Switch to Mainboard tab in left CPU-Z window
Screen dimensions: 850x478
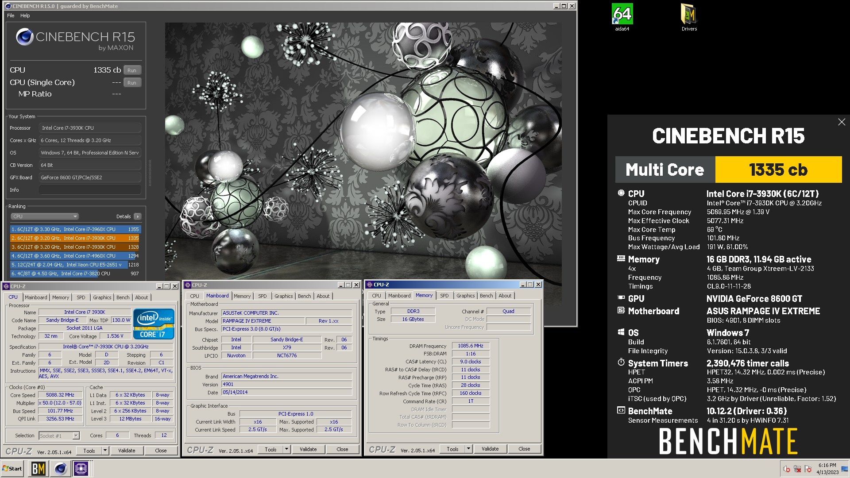[x=36, y=297]
